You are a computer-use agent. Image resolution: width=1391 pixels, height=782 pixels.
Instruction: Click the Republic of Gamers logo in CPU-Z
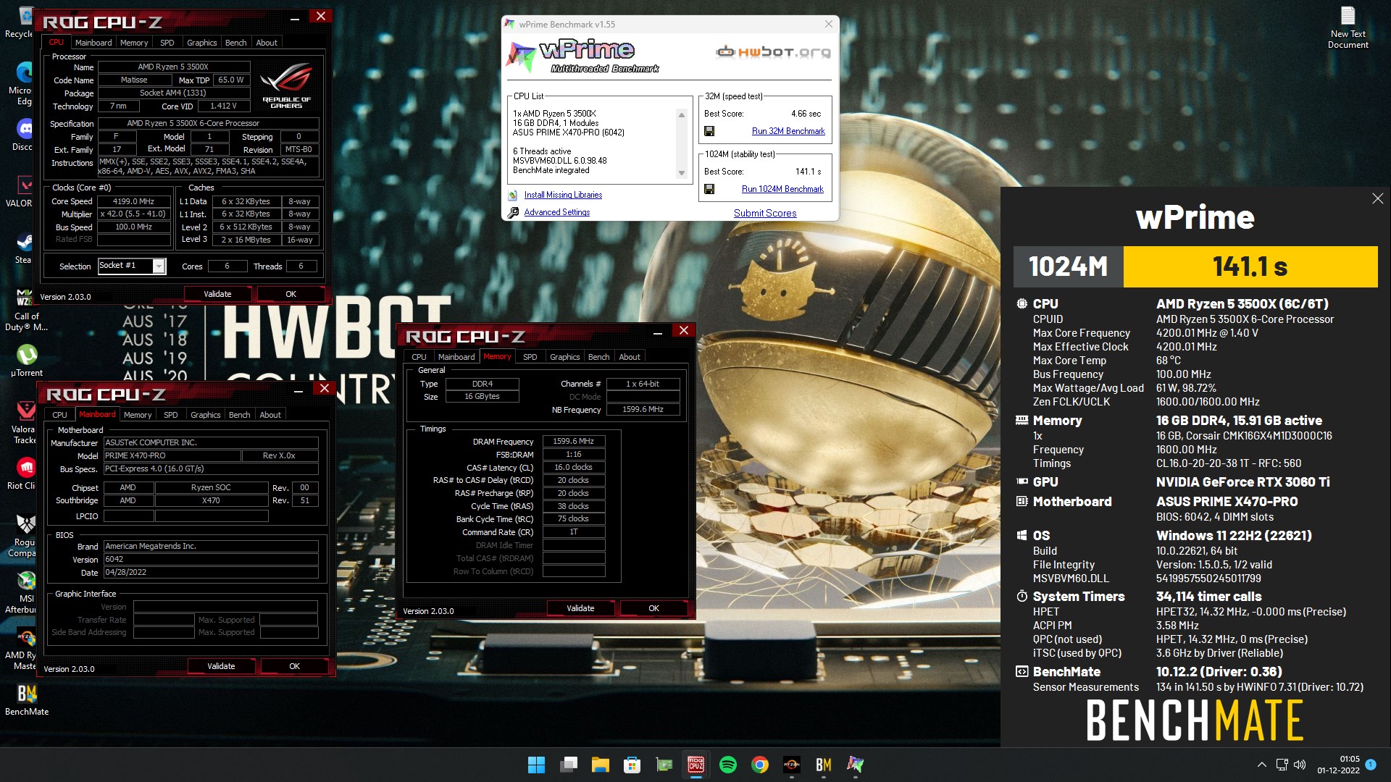point(286,85)
